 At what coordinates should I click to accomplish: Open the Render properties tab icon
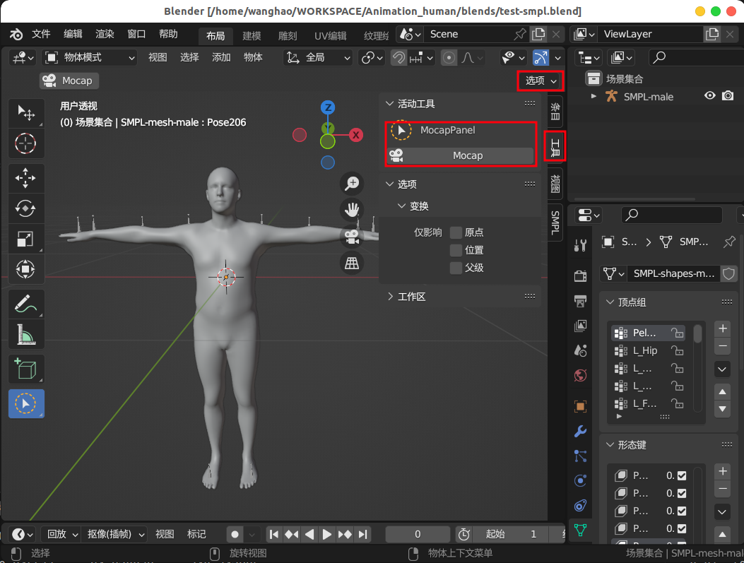(580, 275)
